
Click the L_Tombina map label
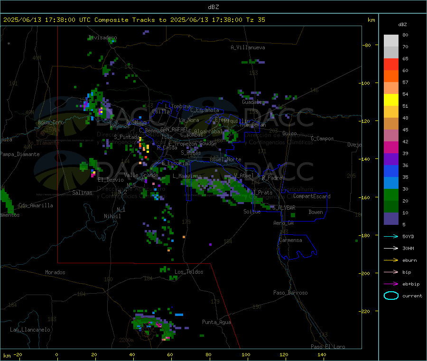coord(178,106)
